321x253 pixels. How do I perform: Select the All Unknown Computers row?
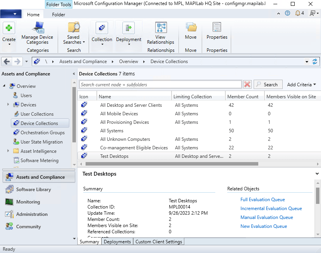(199, 139)
